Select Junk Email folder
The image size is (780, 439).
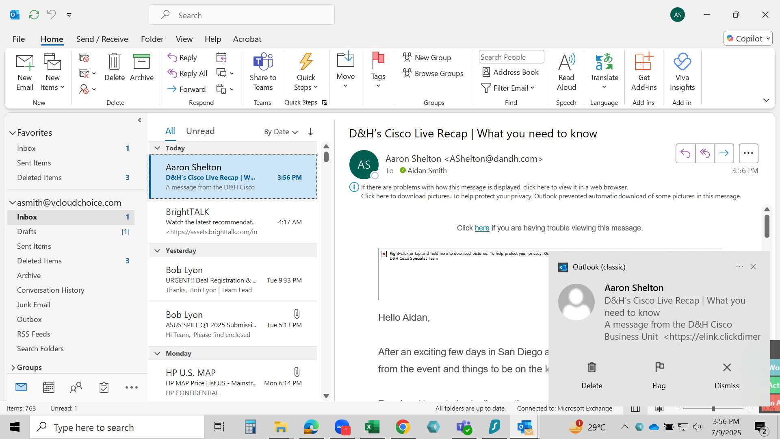tap(34, 305)
